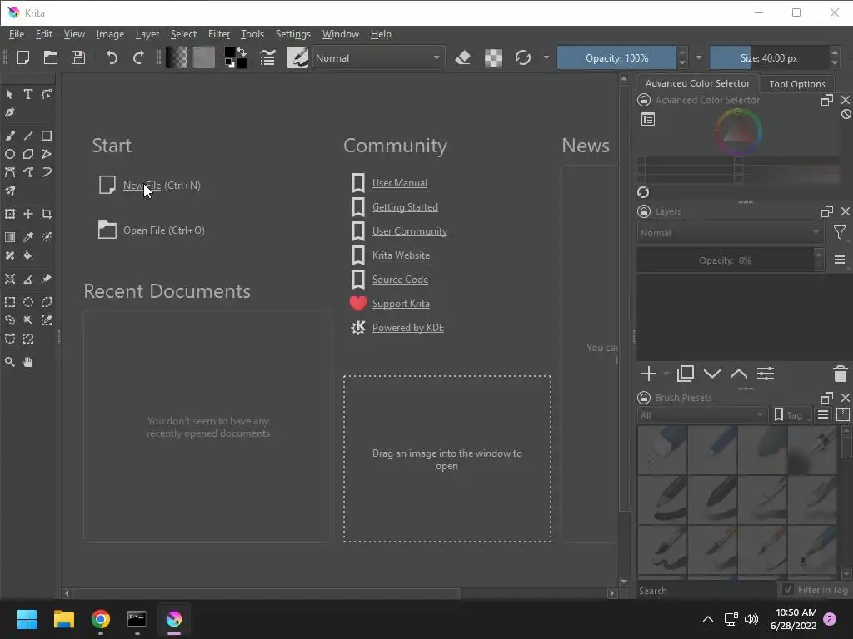
Task: Select the Rectangular Selection tool
Action: pos(10,302)
